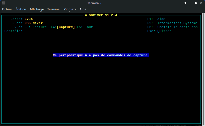
Task: Minimize the Terminal window
Action: (191, 3)
